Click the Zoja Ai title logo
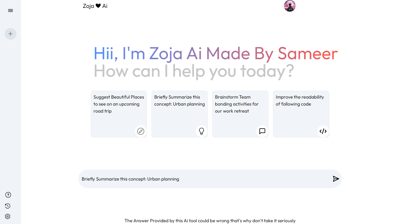Viewport: 399px width, 224px height. (x=95, y=6)
